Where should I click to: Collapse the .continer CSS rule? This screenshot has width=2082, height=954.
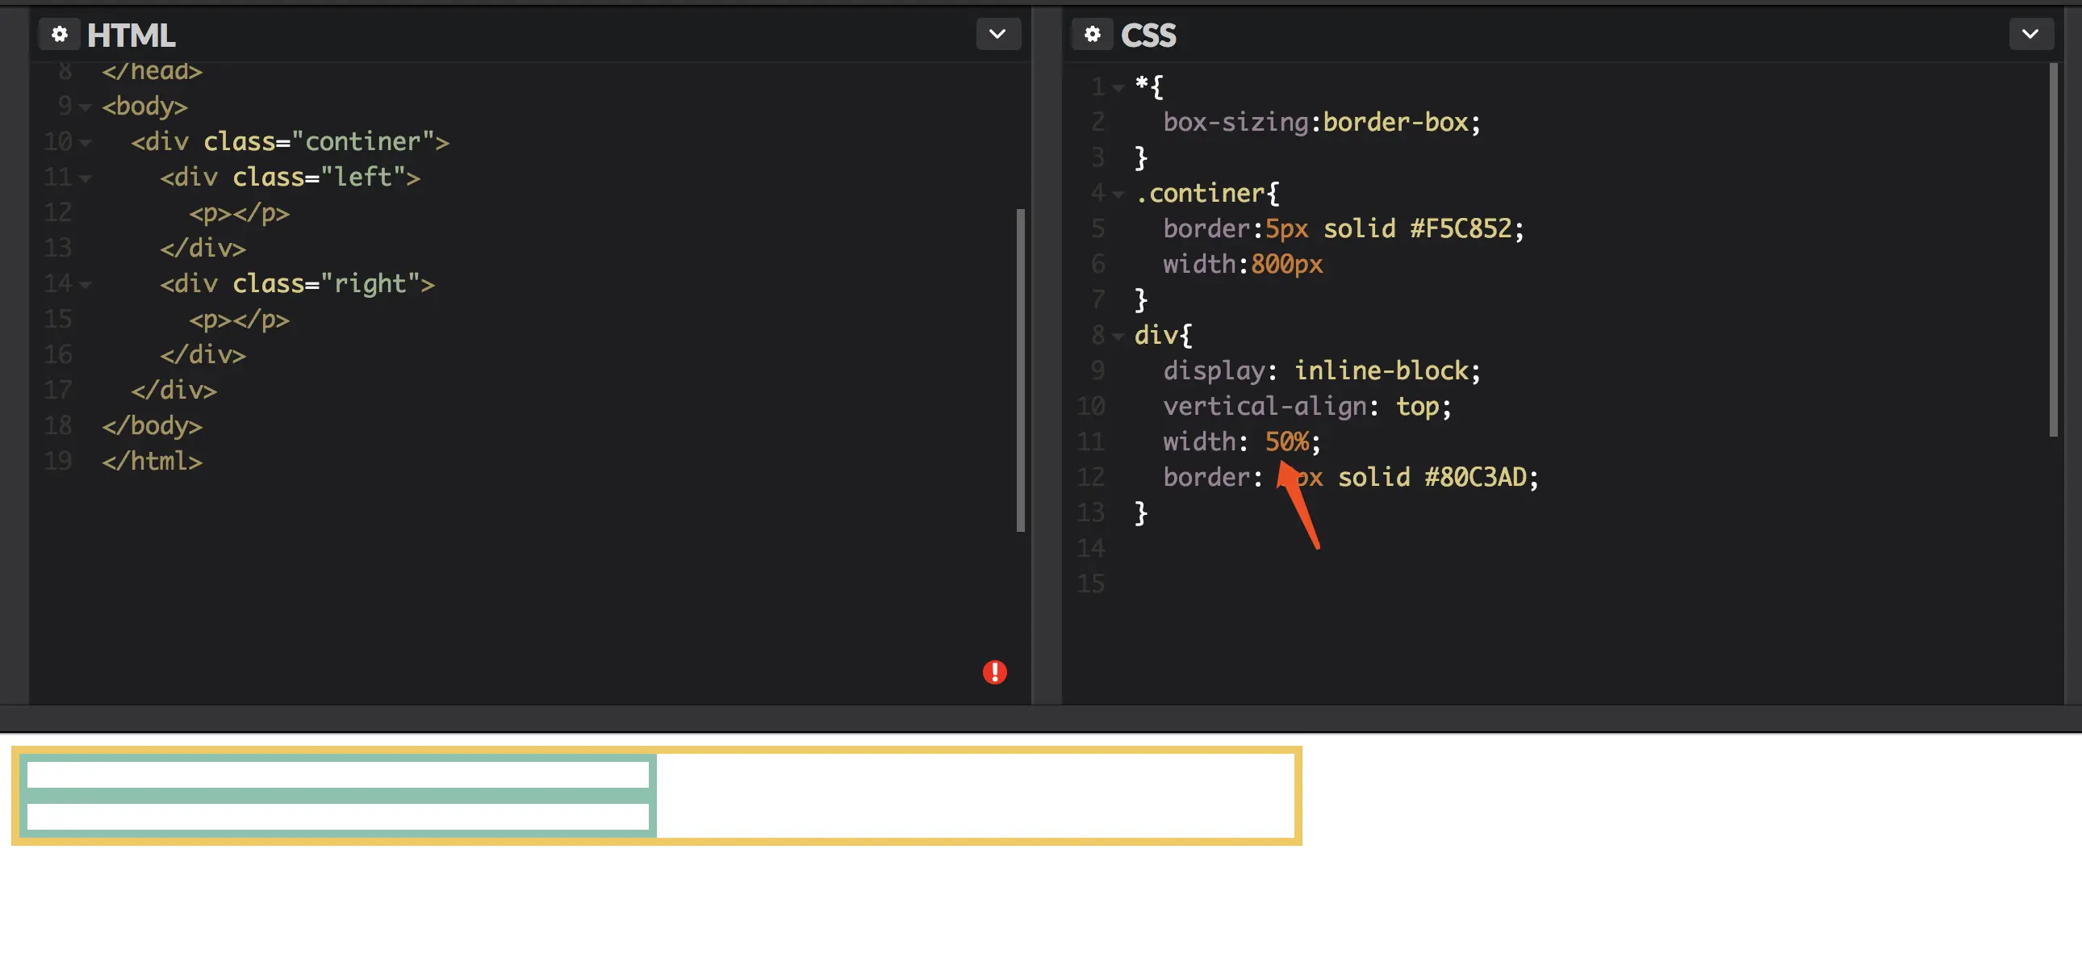(1118, 194)
